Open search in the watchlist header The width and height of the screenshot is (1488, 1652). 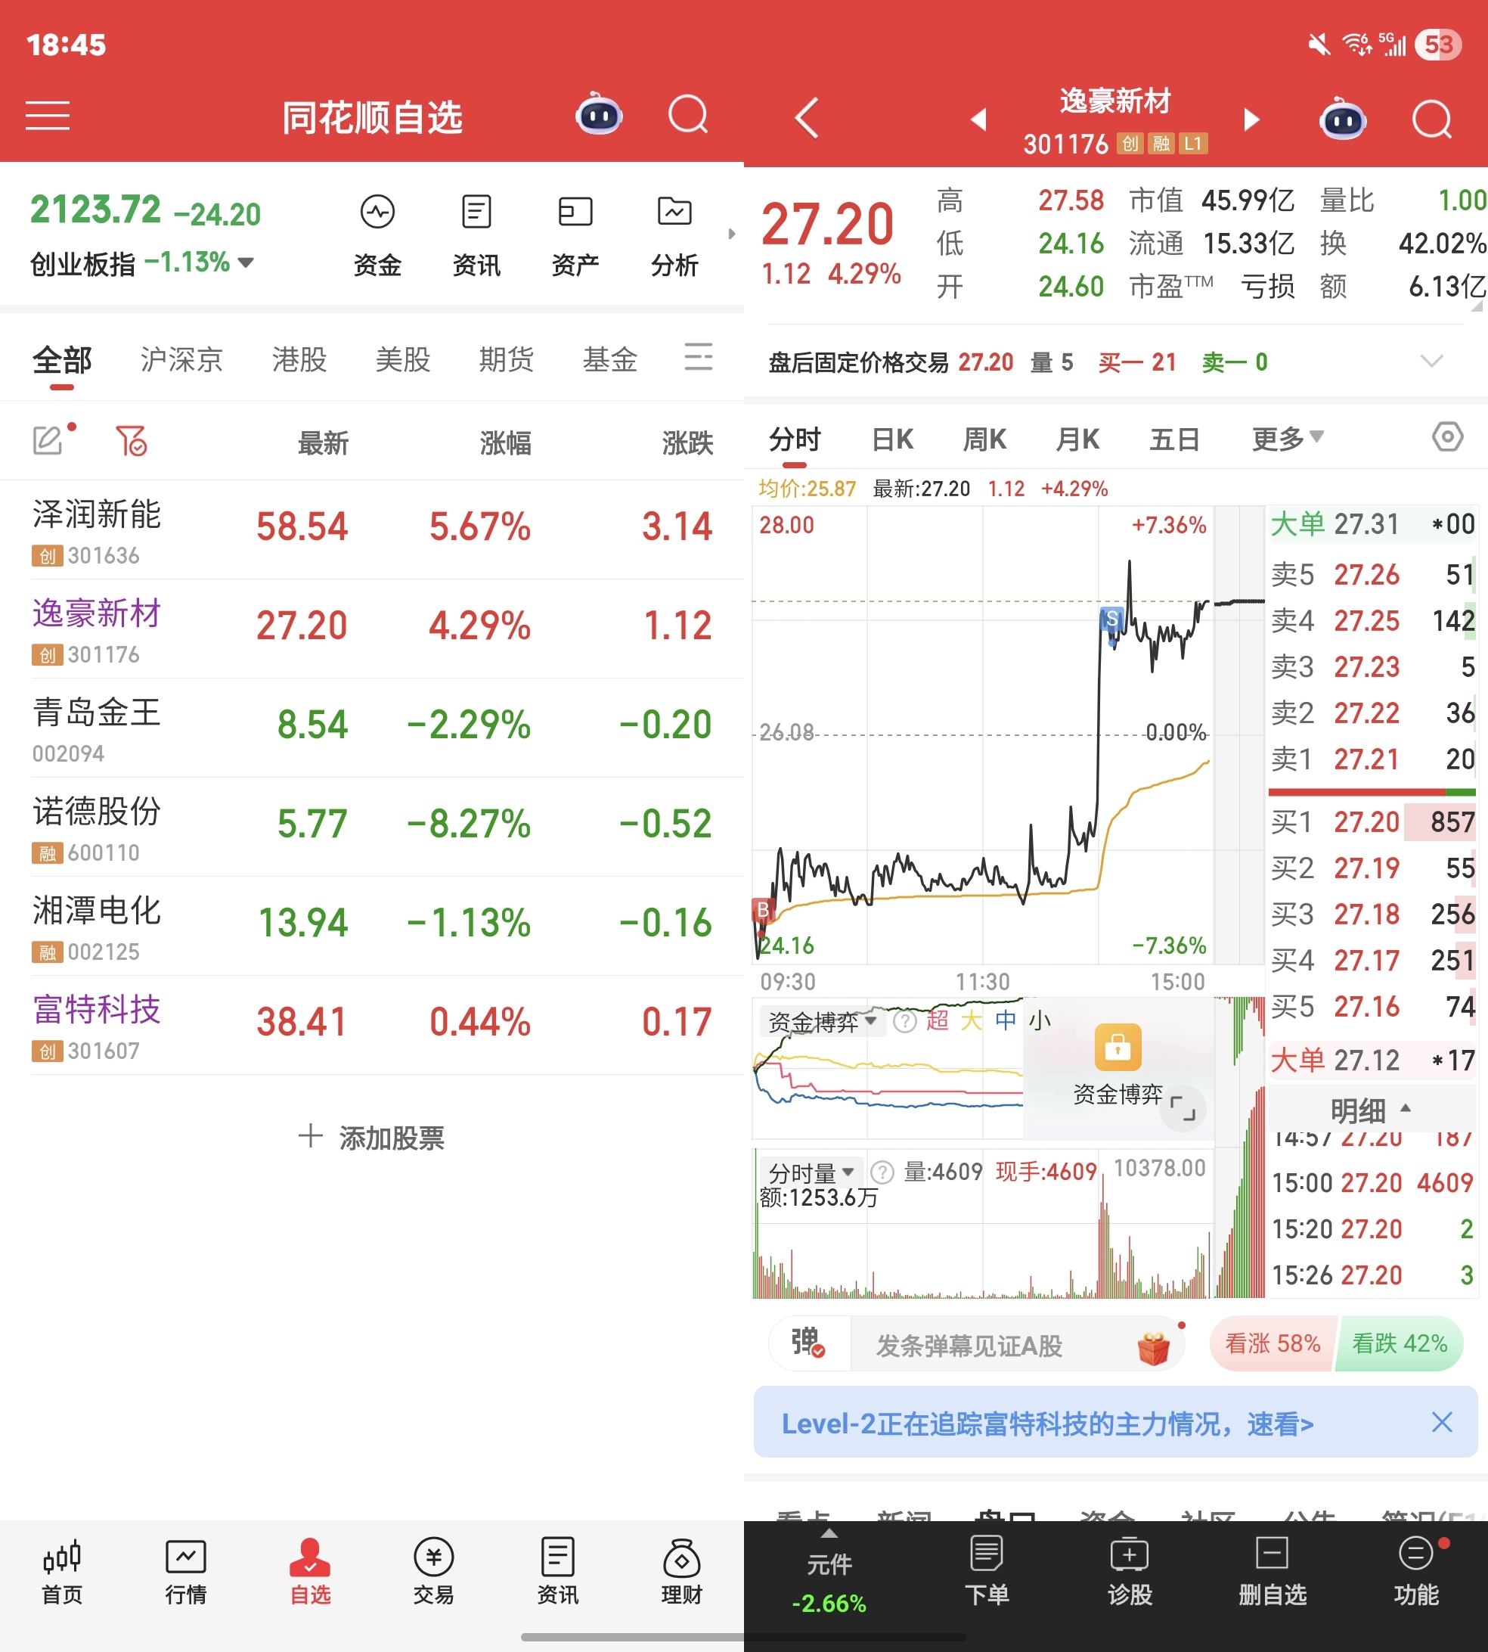pos(688,115)
